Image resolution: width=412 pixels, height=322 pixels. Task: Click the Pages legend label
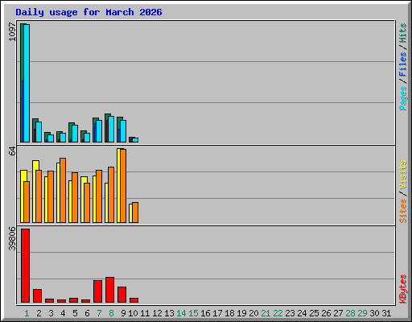[x=403, y=98]
